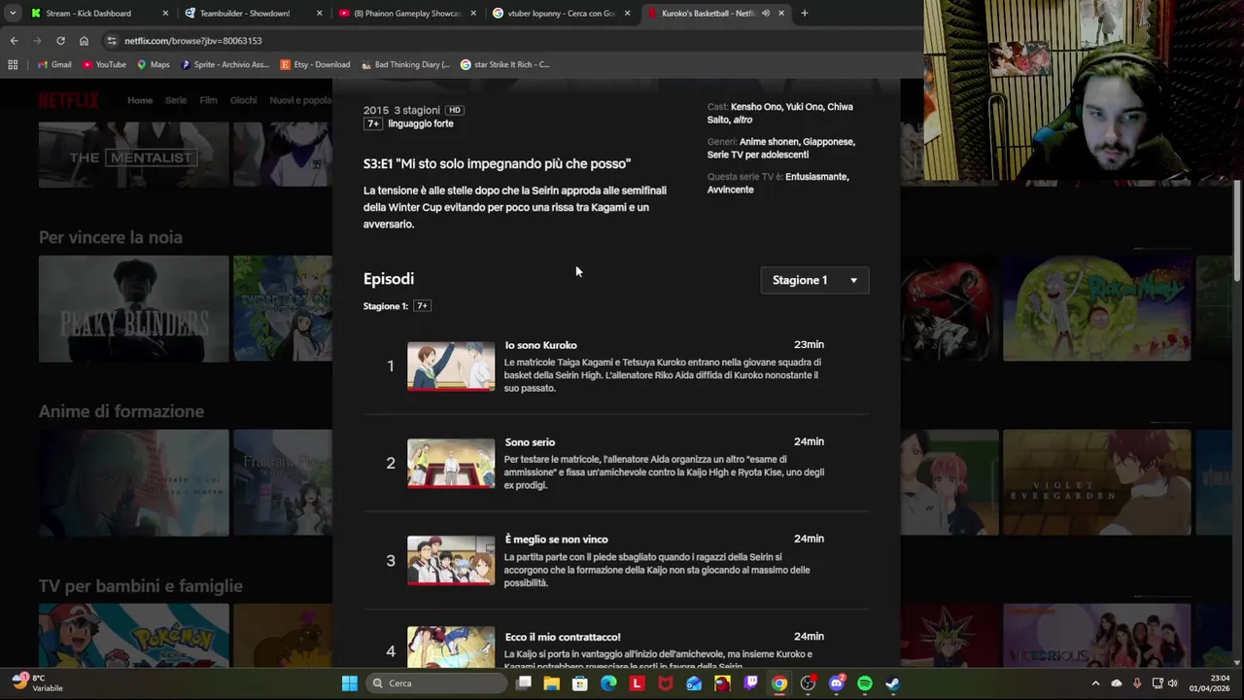Open Twitch from the taskbar
Image resolution: width=1244 pixels, height=700 pixels.
coord(750,683)
